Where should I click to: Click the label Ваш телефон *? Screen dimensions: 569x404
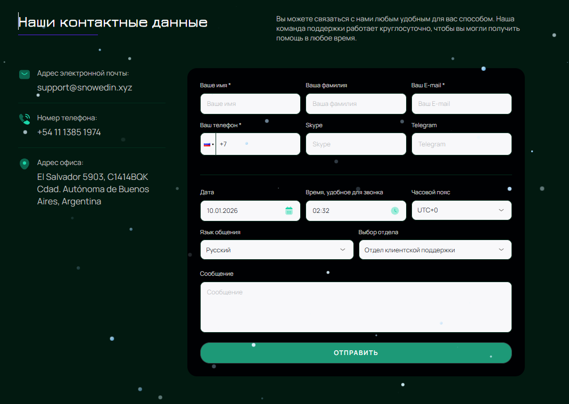pos(221,125)
